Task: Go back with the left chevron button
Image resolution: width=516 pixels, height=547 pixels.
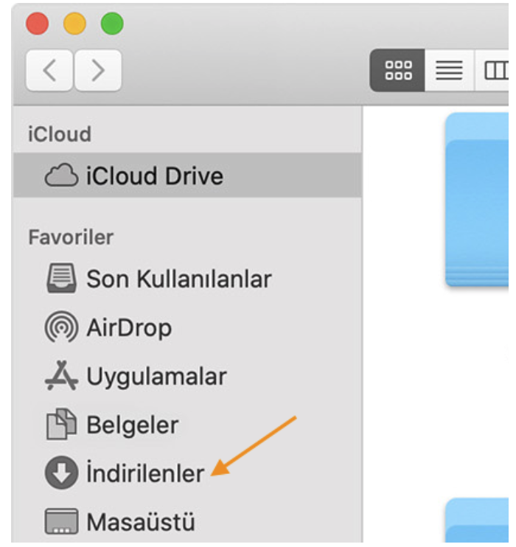Action: 49,71
